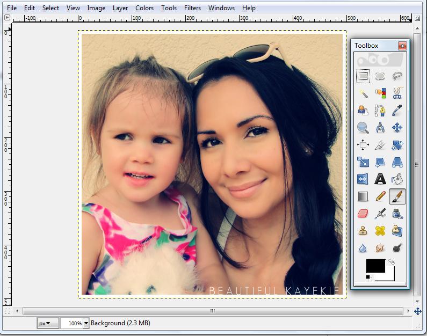Click the horizontal scrollbar below the canvas
This screenshot has height=336, width=427.
[212, 311]
